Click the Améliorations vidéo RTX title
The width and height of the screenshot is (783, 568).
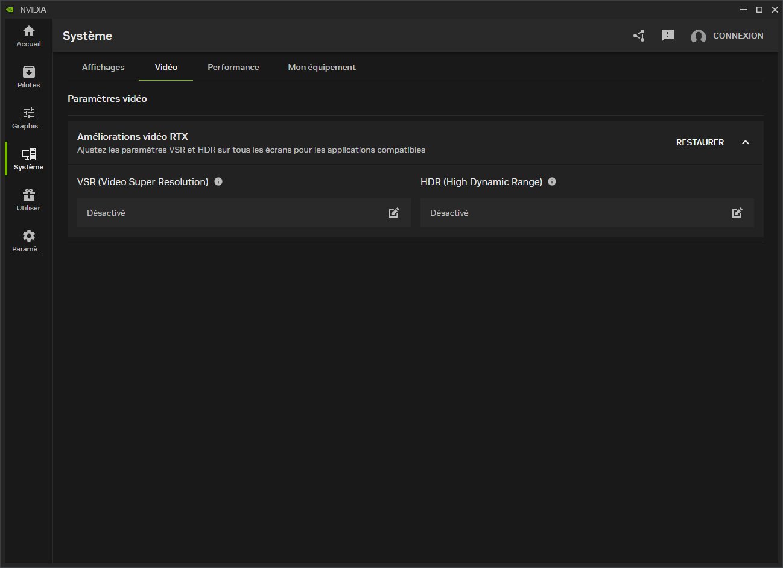[x=133, y=137]
